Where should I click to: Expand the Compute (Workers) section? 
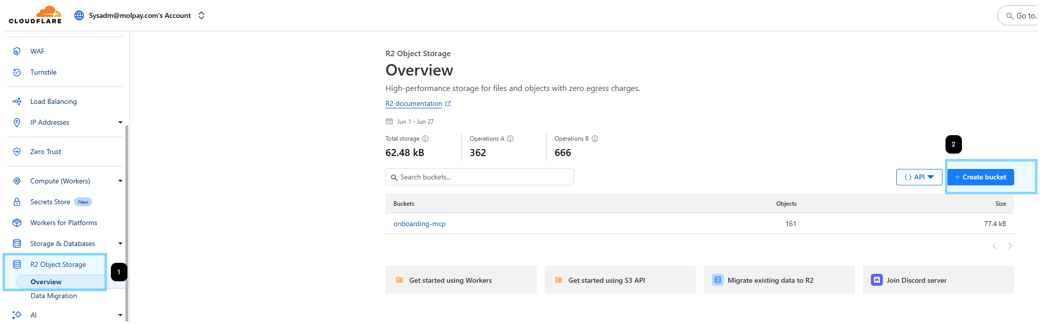[120, 181]
